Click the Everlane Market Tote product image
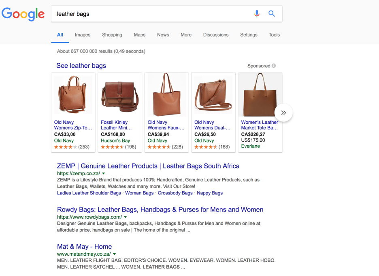 coord(260,95)
